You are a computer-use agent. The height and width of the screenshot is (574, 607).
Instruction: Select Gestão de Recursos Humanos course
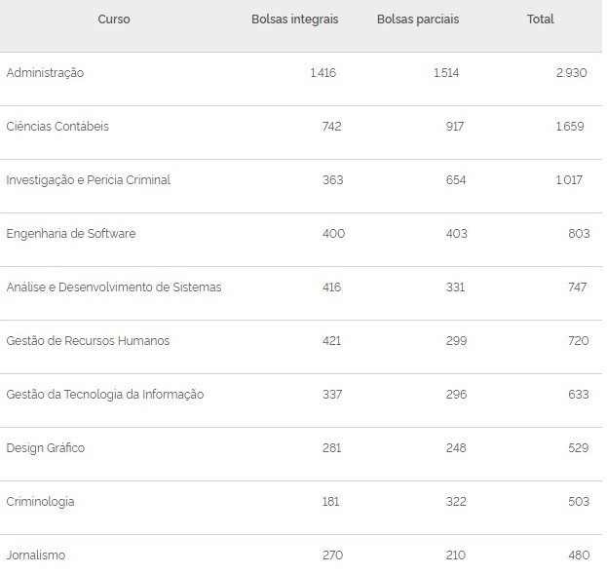[88, 341]
